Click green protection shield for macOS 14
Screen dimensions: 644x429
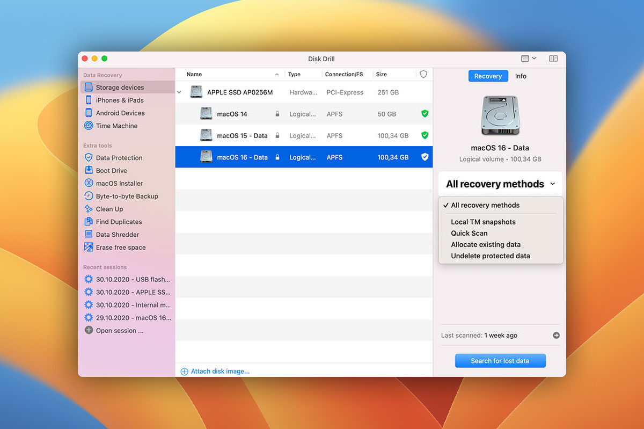(x=425, y=114)
